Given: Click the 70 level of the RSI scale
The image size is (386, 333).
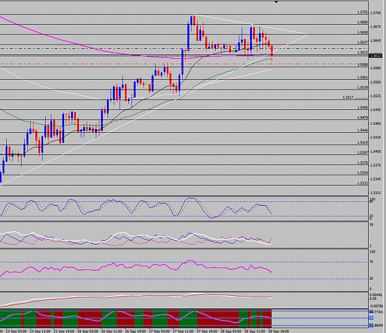Looking at the screenshot, I should point(372,262).
